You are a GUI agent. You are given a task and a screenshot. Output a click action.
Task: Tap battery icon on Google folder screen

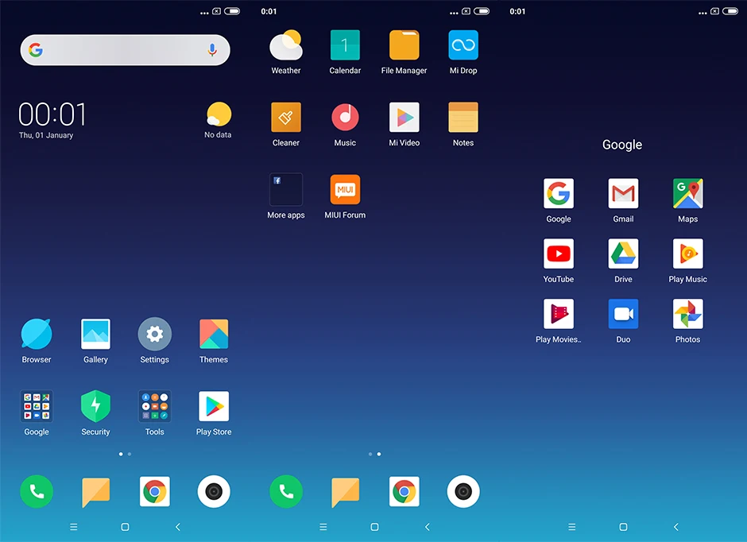(730, 11)
